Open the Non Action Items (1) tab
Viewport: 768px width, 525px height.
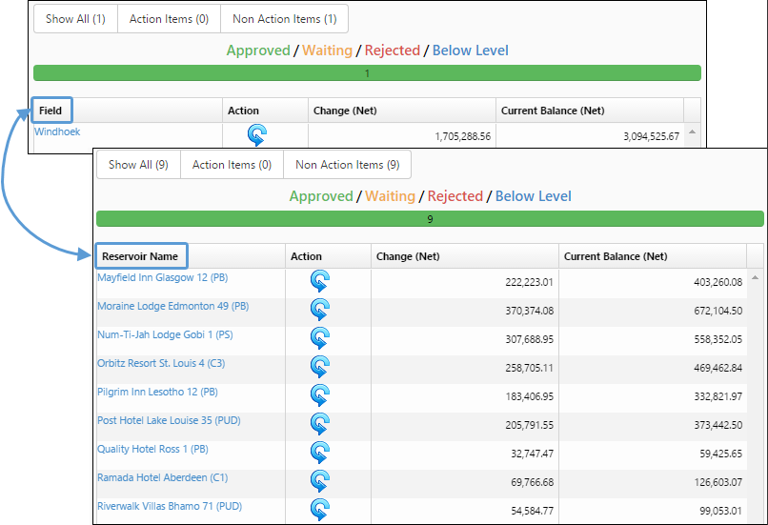click(285, 19)
